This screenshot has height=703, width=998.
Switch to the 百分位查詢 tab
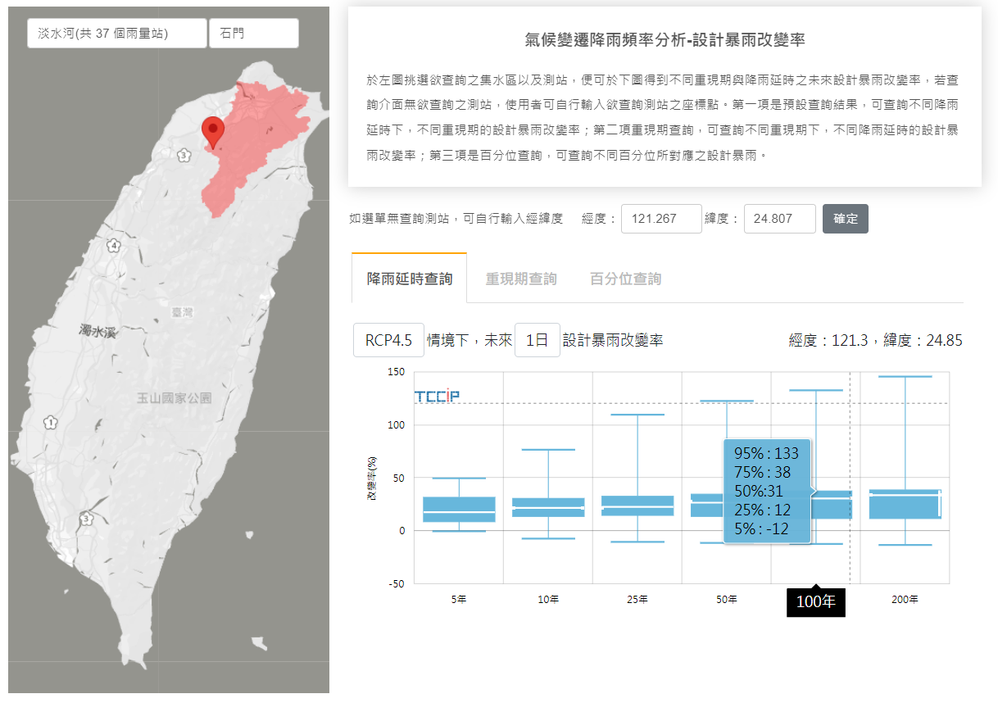tap(625, 279)
